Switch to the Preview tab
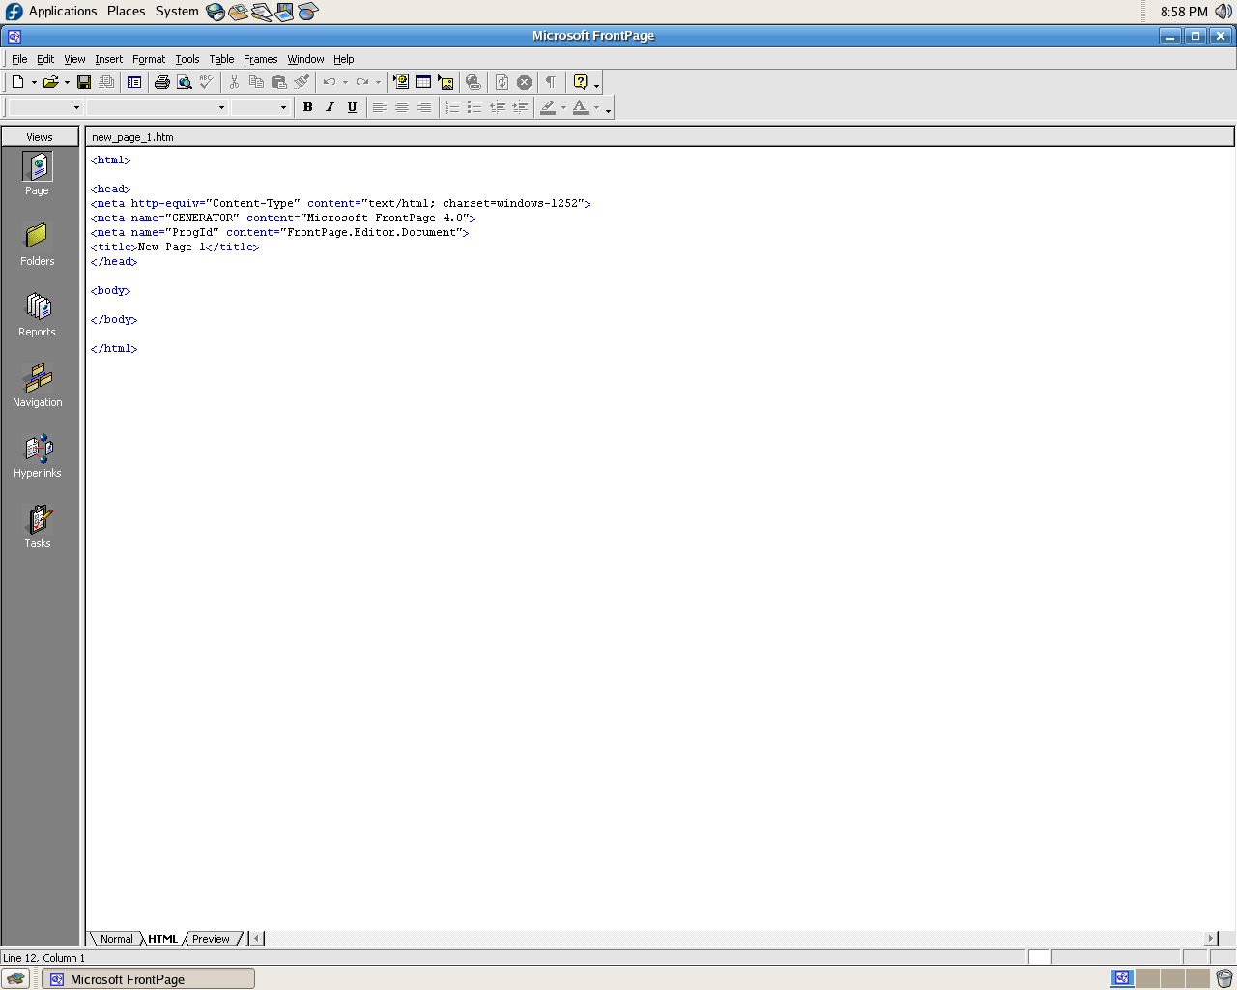 (x=212, y=938)
